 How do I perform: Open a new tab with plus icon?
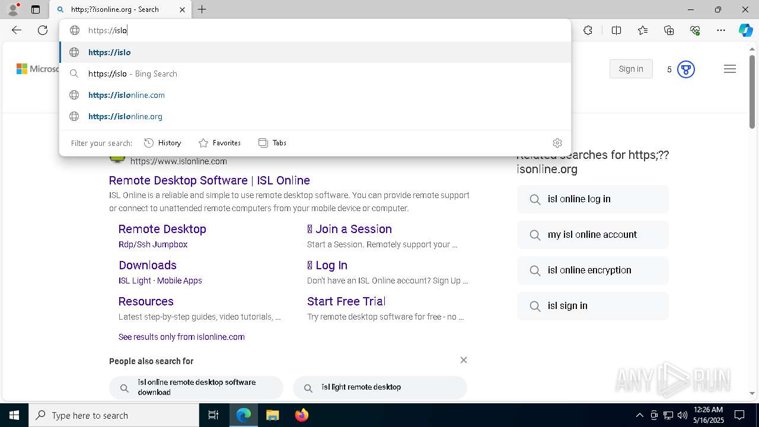click(202, 9)
